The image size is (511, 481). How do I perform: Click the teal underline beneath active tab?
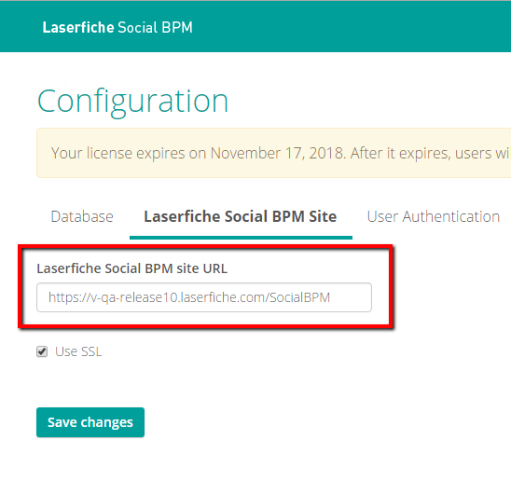[241, 238]
